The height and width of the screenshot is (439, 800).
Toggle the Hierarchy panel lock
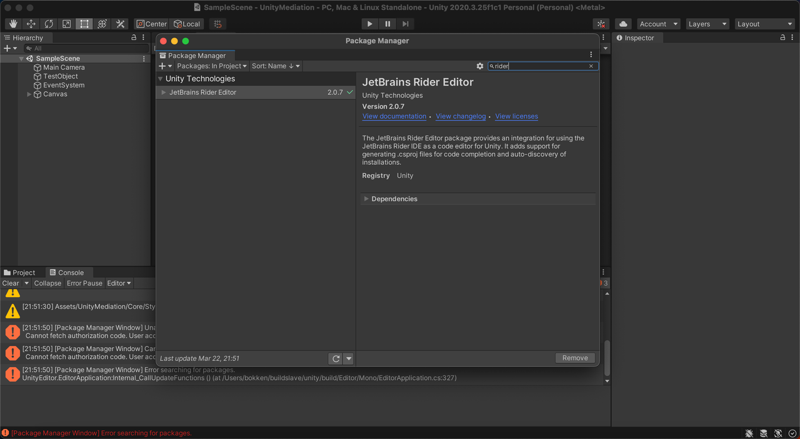pos(134,37)
